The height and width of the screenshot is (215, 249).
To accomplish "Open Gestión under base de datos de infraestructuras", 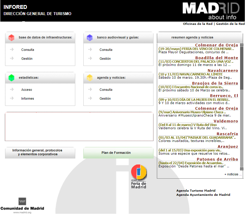I will point(27,59).
